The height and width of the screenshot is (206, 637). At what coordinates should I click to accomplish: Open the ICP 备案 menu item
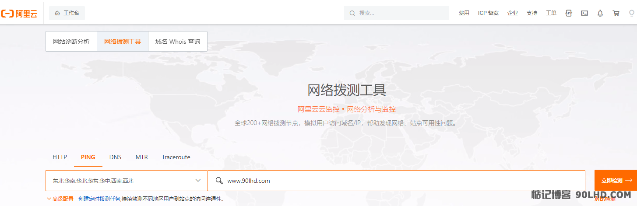click(488, 13)
